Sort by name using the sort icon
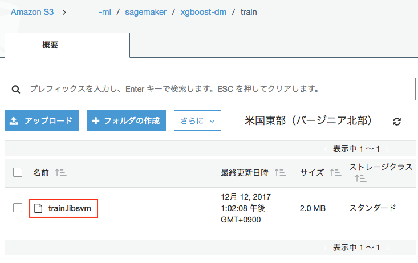This screenshot has height=263, width=418. click(x=60, y=172)
